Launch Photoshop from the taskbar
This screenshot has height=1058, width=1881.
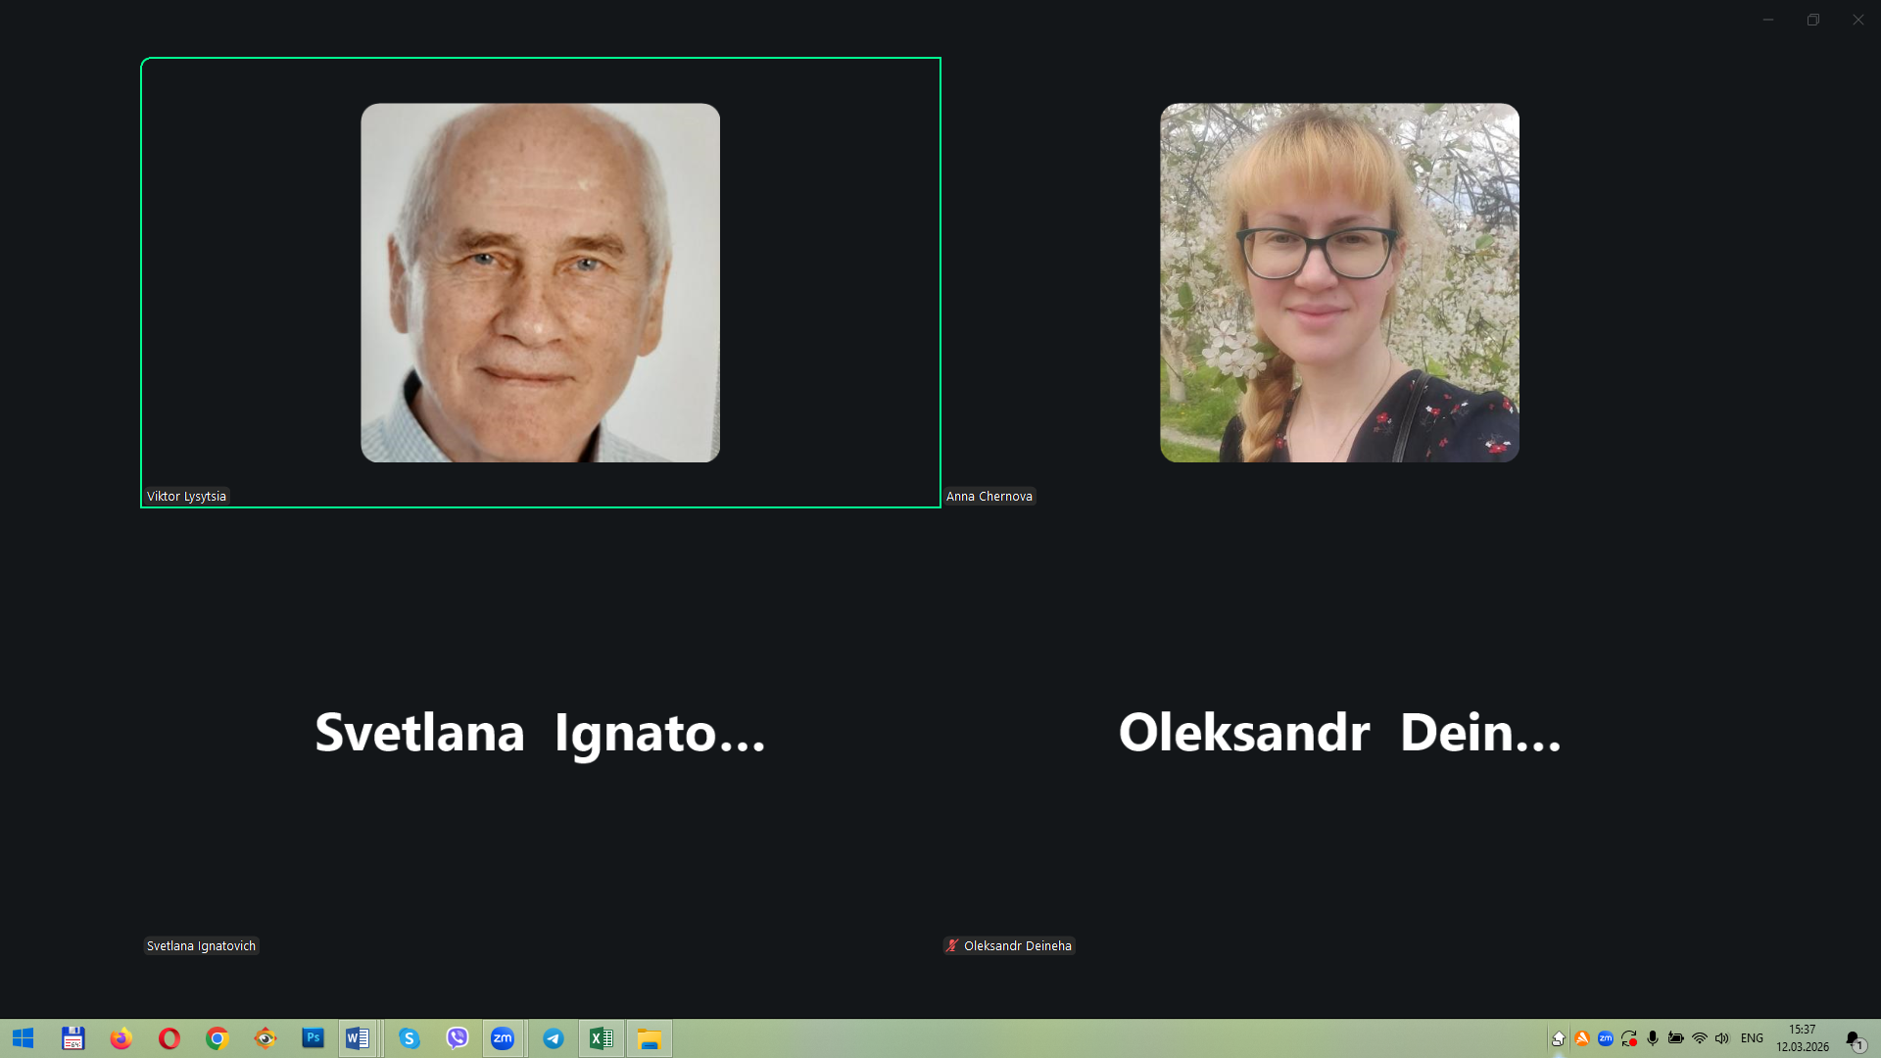313,1038
